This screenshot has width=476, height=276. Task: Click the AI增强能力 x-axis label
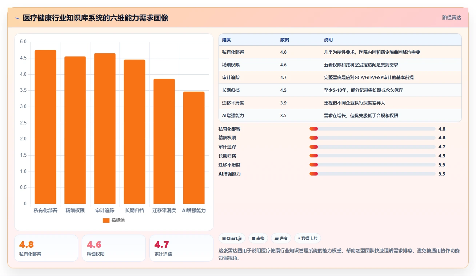pyautogui.click(x=194, y=210)
